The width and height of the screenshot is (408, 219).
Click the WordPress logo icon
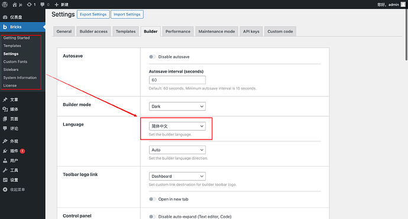pos(5,4)
